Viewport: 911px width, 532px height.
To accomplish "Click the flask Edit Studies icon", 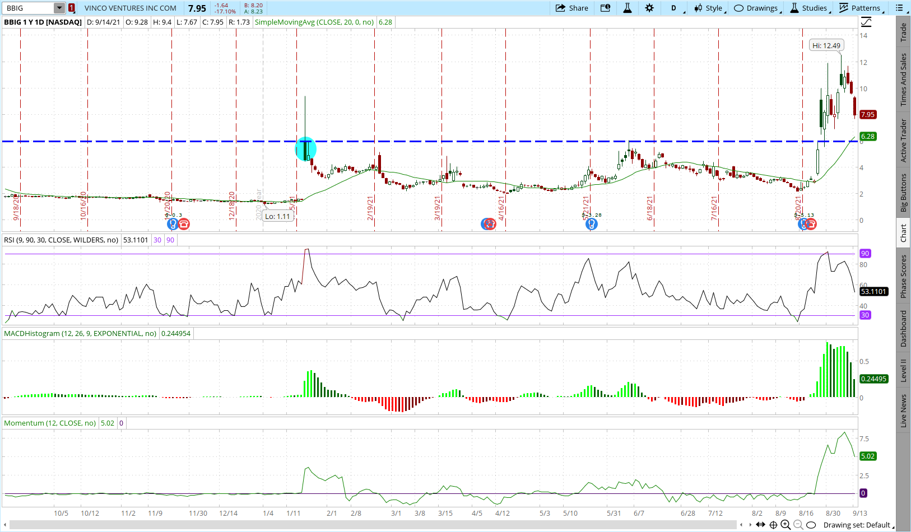I will tap(628, 8).
